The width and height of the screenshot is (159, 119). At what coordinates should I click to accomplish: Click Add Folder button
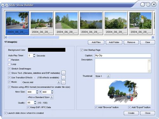pos(114,42)
